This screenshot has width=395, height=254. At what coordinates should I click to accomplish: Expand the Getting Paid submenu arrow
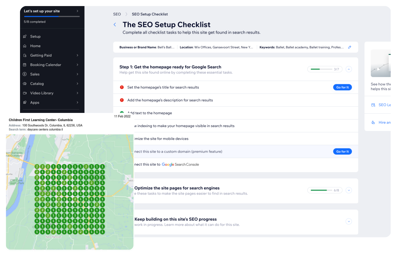pyautogui.click(x=77, y=55)
